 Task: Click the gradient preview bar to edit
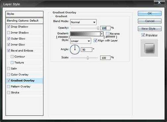(x=85, y=34)
